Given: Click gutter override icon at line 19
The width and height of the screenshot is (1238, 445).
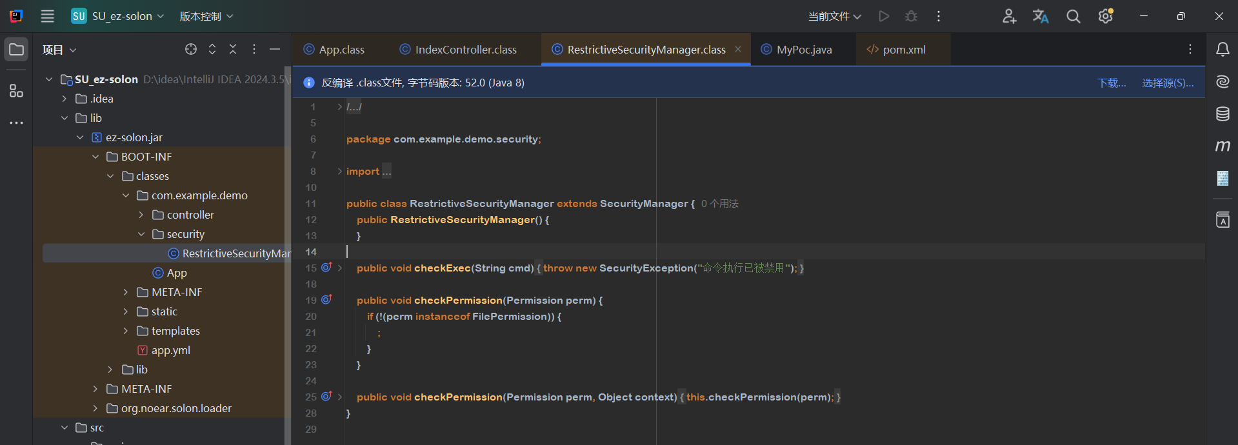Looking at the screenshot, I should pos(326,299).
